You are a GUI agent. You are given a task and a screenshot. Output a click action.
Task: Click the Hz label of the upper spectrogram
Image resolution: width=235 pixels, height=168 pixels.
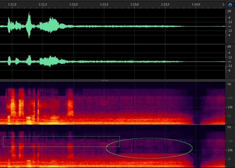click(x=229, y=84)
